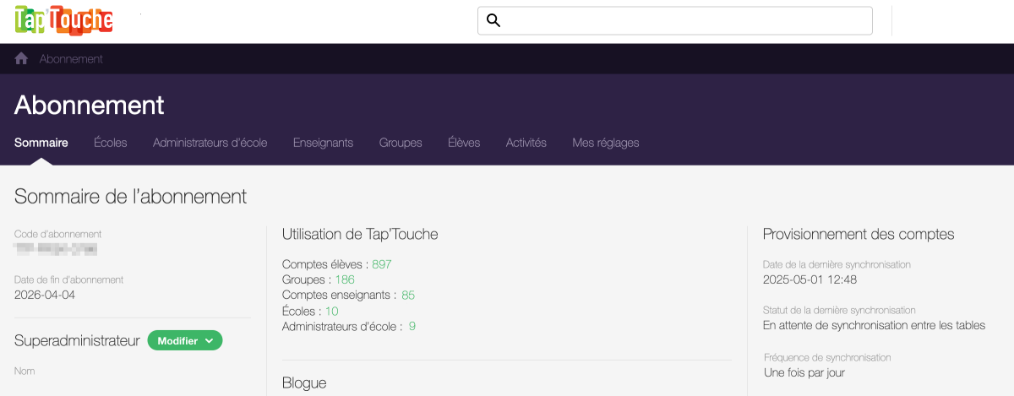
Task: Click the magnifying glass search icon
Action: pyautogui.click(x=494, y=21)
